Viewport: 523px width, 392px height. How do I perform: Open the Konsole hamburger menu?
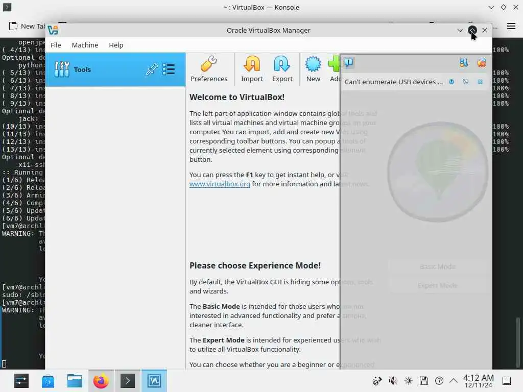point(511,26)
